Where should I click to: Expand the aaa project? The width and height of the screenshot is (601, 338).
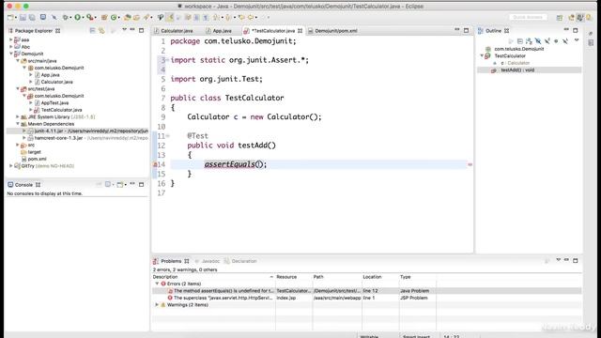point(11,39)
